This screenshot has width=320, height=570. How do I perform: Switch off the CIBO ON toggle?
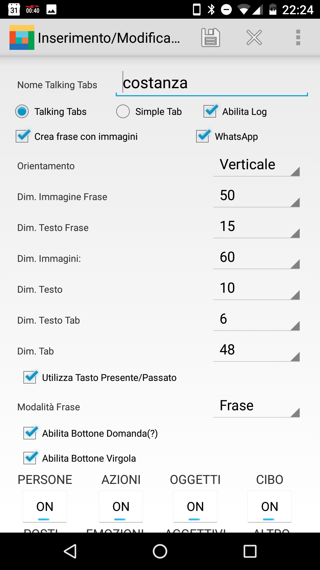click(x=269, y=506)
